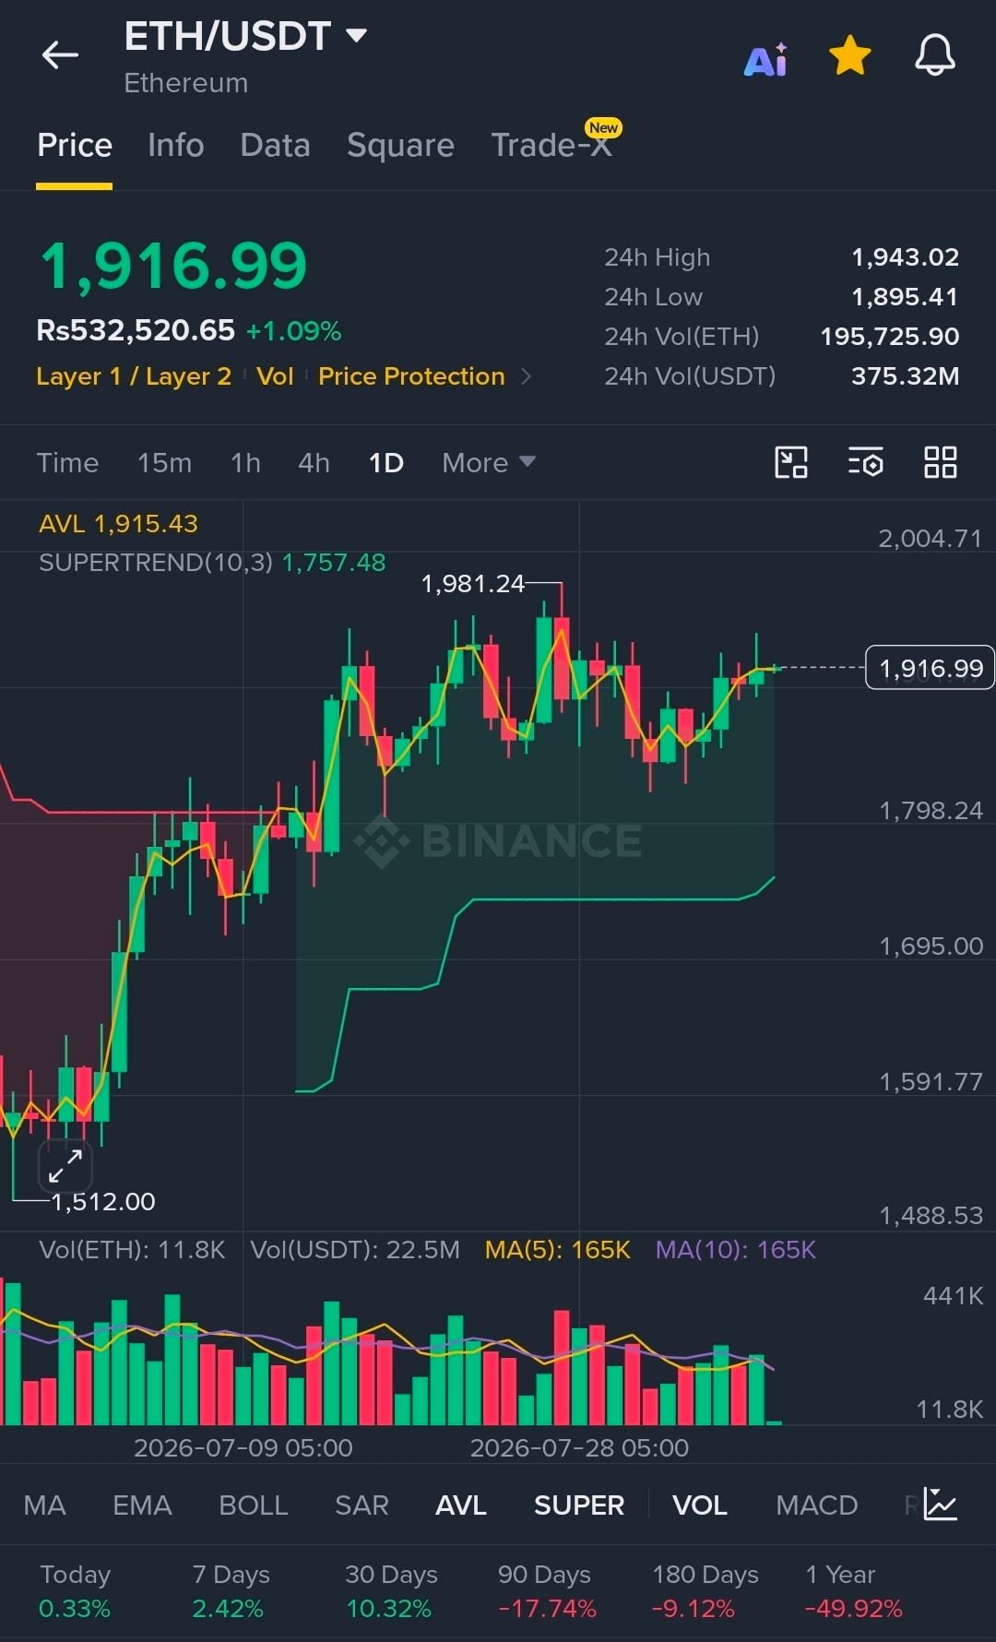This screenshot has height=1642, width=996.
Task: Toggle the favorite star icon
Action: click(x=850, y=55)
